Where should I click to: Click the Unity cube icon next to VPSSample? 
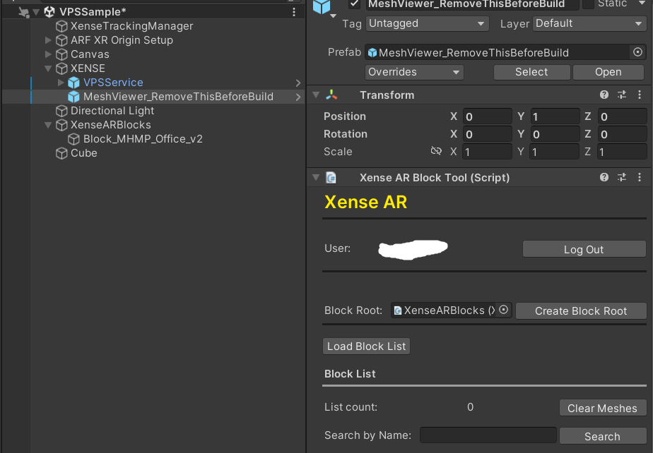(49, 11)
